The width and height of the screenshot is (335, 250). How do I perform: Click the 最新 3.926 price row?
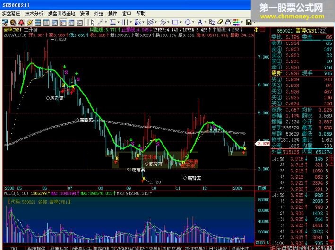[x=301, y=74]
